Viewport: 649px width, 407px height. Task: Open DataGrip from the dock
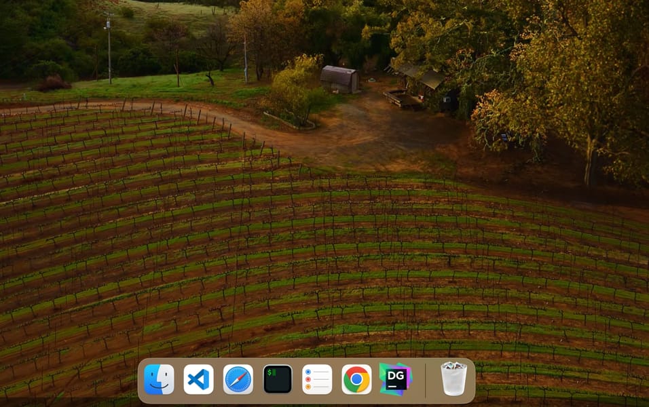[396, 379]
